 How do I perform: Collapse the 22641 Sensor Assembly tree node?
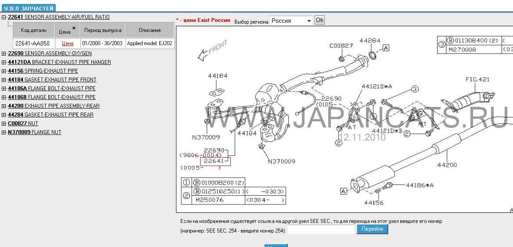coord(4,18)
